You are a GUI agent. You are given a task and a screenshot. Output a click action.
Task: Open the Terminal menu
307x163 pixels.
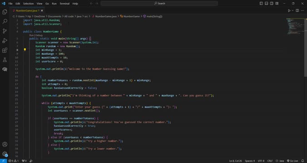64,4
